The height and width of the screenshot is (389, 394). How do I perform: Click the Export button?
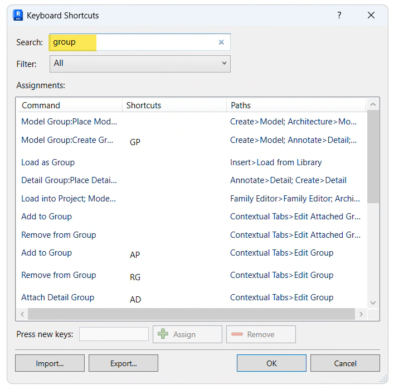coord(123,363)
